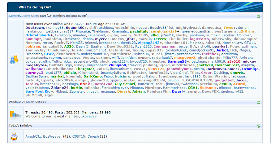Click the Zidane24 username
This screenshot has width=271, height=143.
pyautogui.click(x=60, y=88)
